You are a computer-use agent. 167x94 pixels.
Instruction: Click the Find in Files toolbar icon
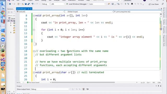point(109,4)
